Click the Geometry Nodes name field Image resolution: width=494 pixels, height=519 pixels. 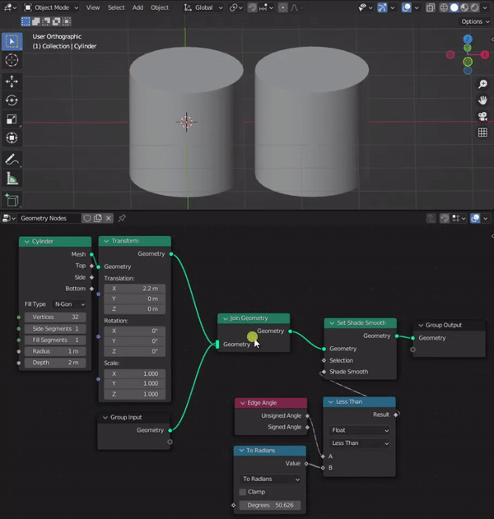[49, 218]
